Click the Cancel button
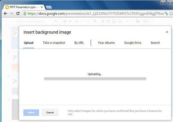Viewport: 173px width, 122px height. [x=50, y=112]
